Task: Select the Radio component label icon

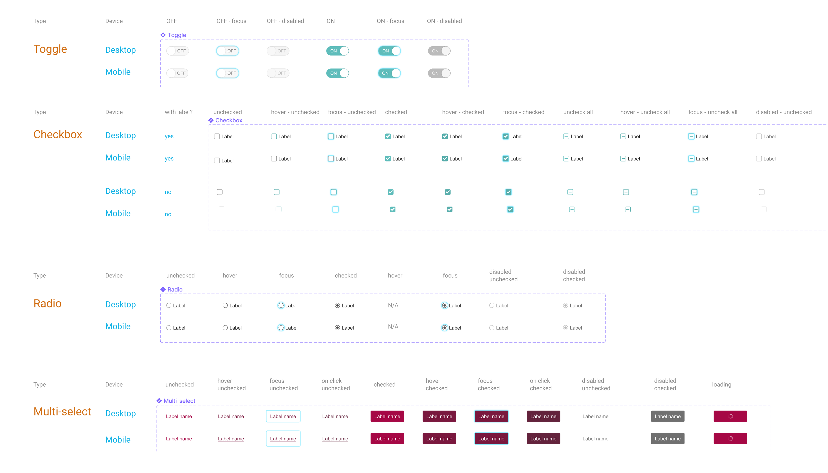Action: pyautogui.click(x=163, y=289)
